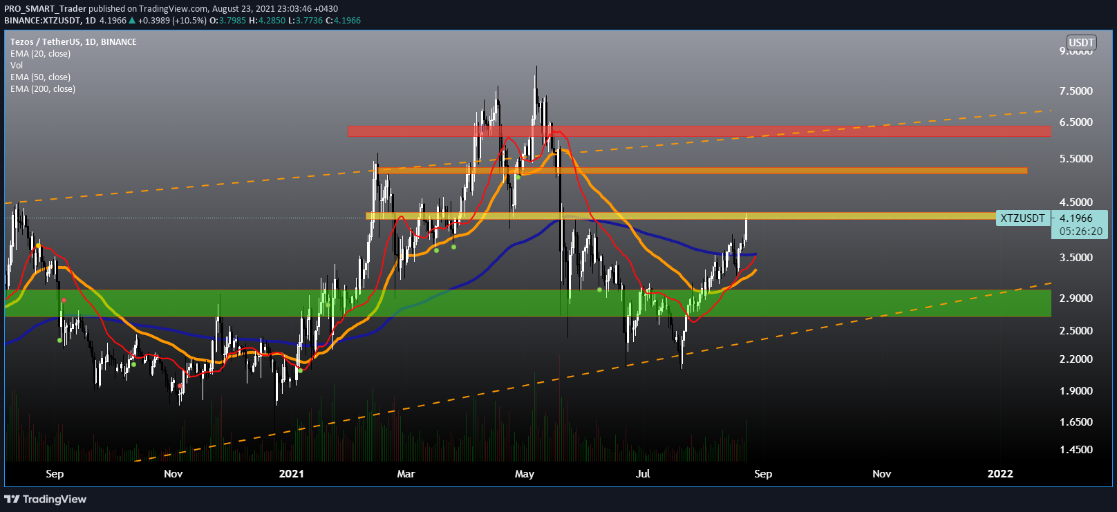Click the 5.5000 price axis label
Viewport: 1117px width, 512px height.
coord(1076,159)
